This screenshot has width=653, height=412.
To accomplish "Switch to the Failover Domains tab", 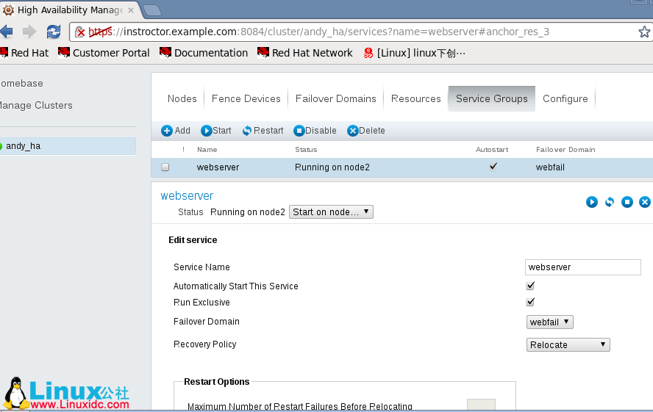I will (x=335, y=98).
